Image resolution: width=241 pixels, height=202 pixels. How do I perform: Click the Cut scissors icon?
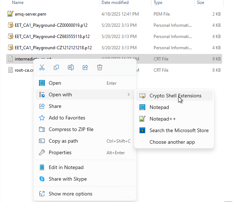click(42, 67)
